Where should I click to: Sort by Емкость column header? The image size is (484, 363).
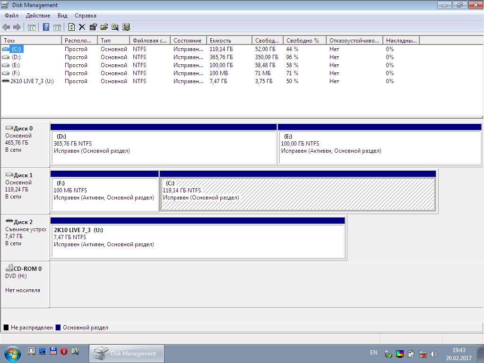(229, 41)
